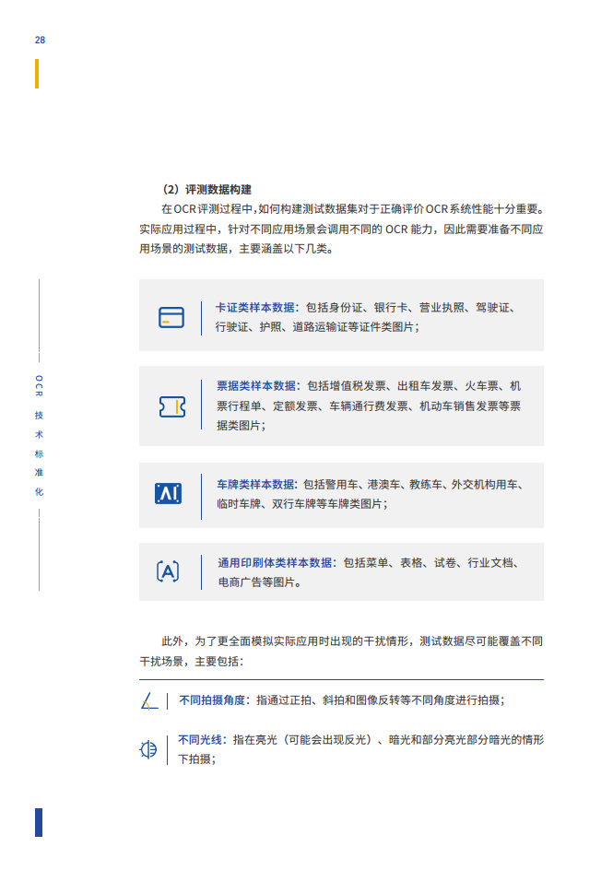Click page number 28
The width and height of the screenshot is (613, 870).
pos(40,40)
